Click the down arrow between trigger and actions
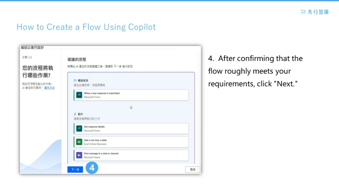 click(x=131, y=107)
